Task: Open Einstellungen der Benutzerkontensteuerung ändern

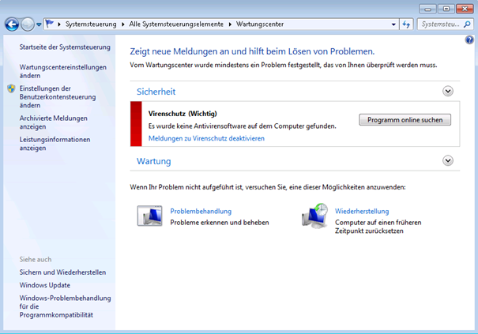Action: pos(58,97)
